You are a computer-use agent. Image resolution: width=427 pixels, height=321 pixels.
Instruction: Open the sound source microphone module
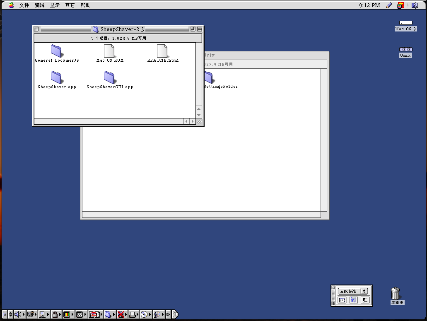point(159,314)
